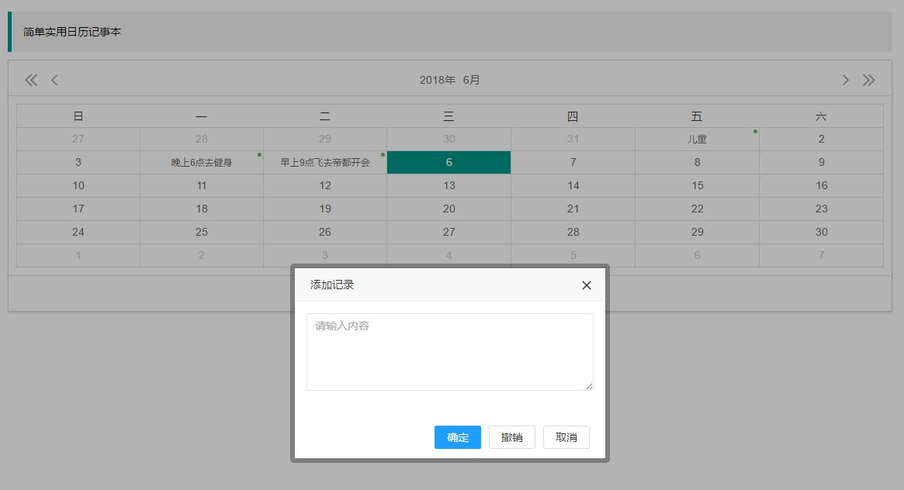This screenshot has width=904, height=490.
Task: Select June 21 in calendar
Action: [x=573, y=209]
